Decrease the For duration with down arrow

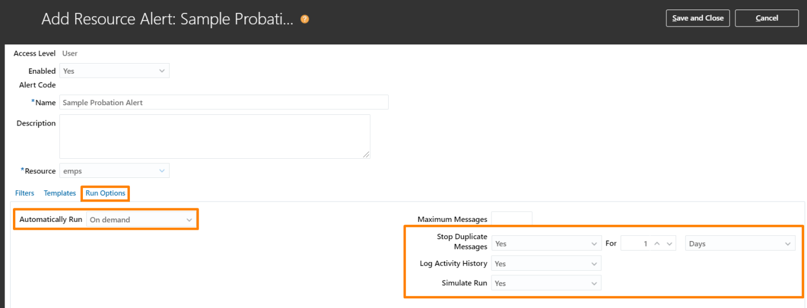pyautogui.click(x=669, y=244)
